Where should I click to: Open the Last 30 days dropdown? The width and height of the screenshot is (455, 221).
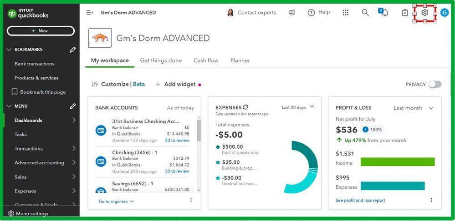point(298,107)
